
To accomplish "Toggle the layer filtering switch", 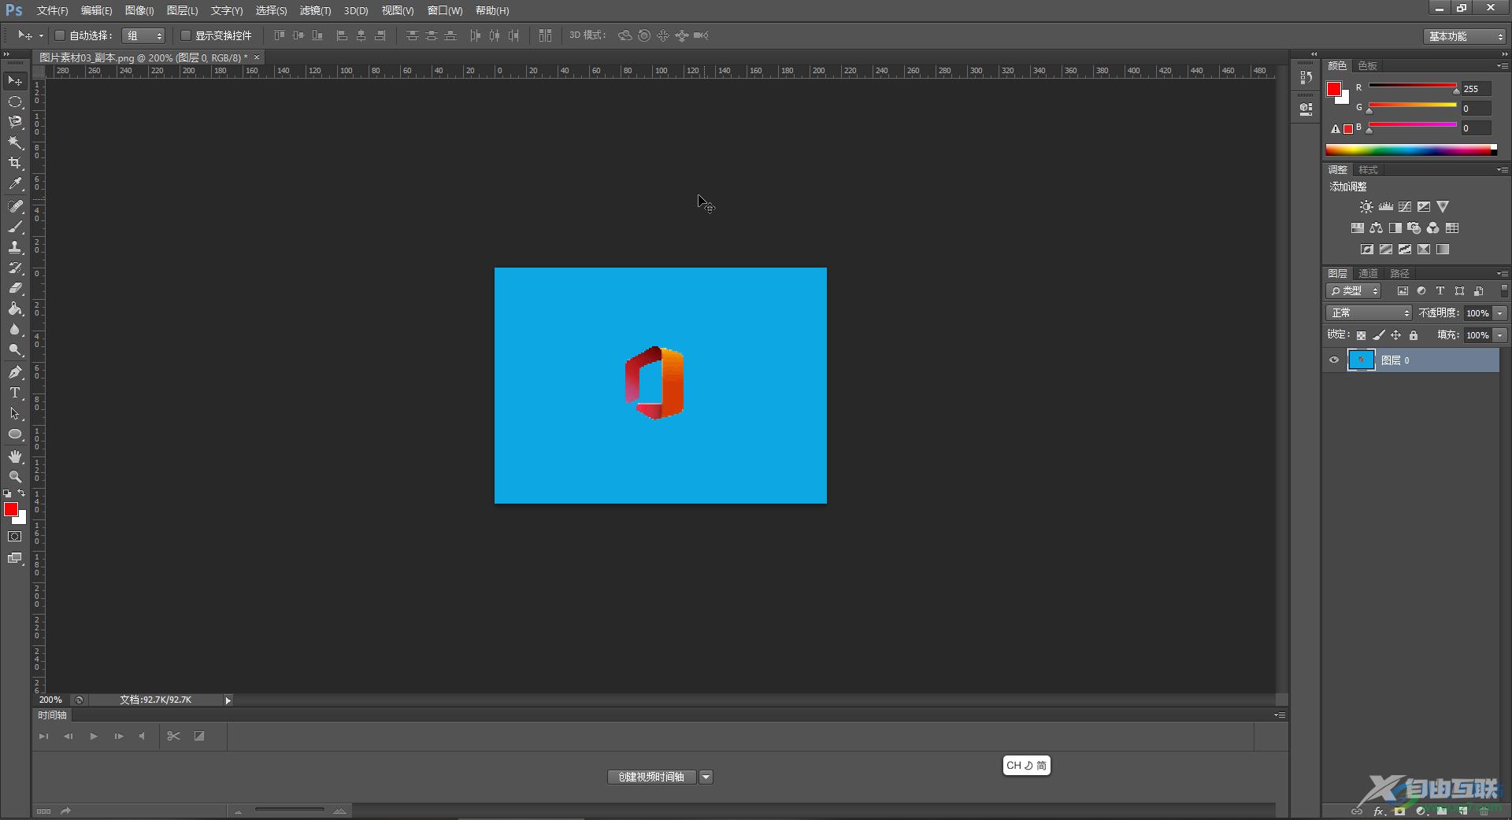I will (x=1504, y=291).
